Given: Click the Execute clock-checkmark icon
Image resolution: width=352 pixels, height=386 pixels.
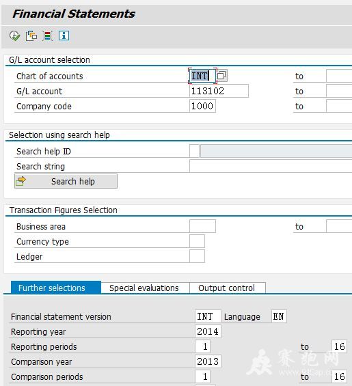Looking at the screenshot, I should click(x=14, y=36).
